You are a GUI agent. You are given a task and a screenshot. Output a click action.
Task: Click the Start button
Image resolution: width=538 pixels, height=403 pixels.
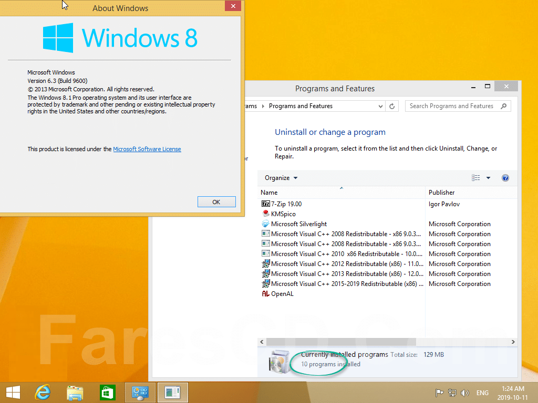click(x=13, y=392)
